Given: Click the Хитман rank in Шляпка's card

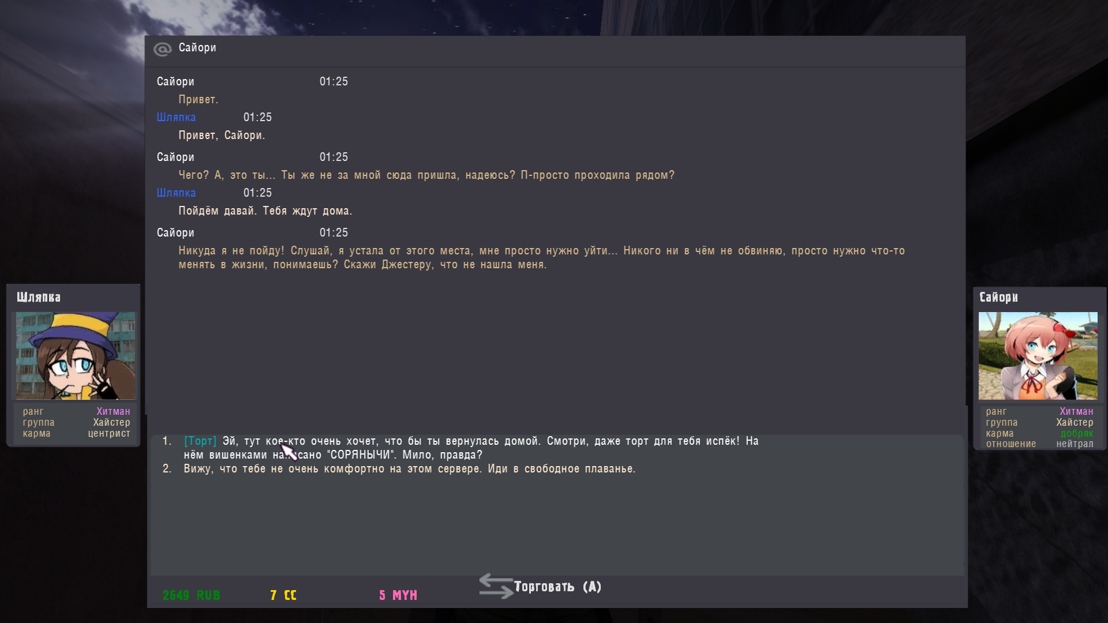Looking at the screenshot, I should pyautogui.click(x=113, y=411).
